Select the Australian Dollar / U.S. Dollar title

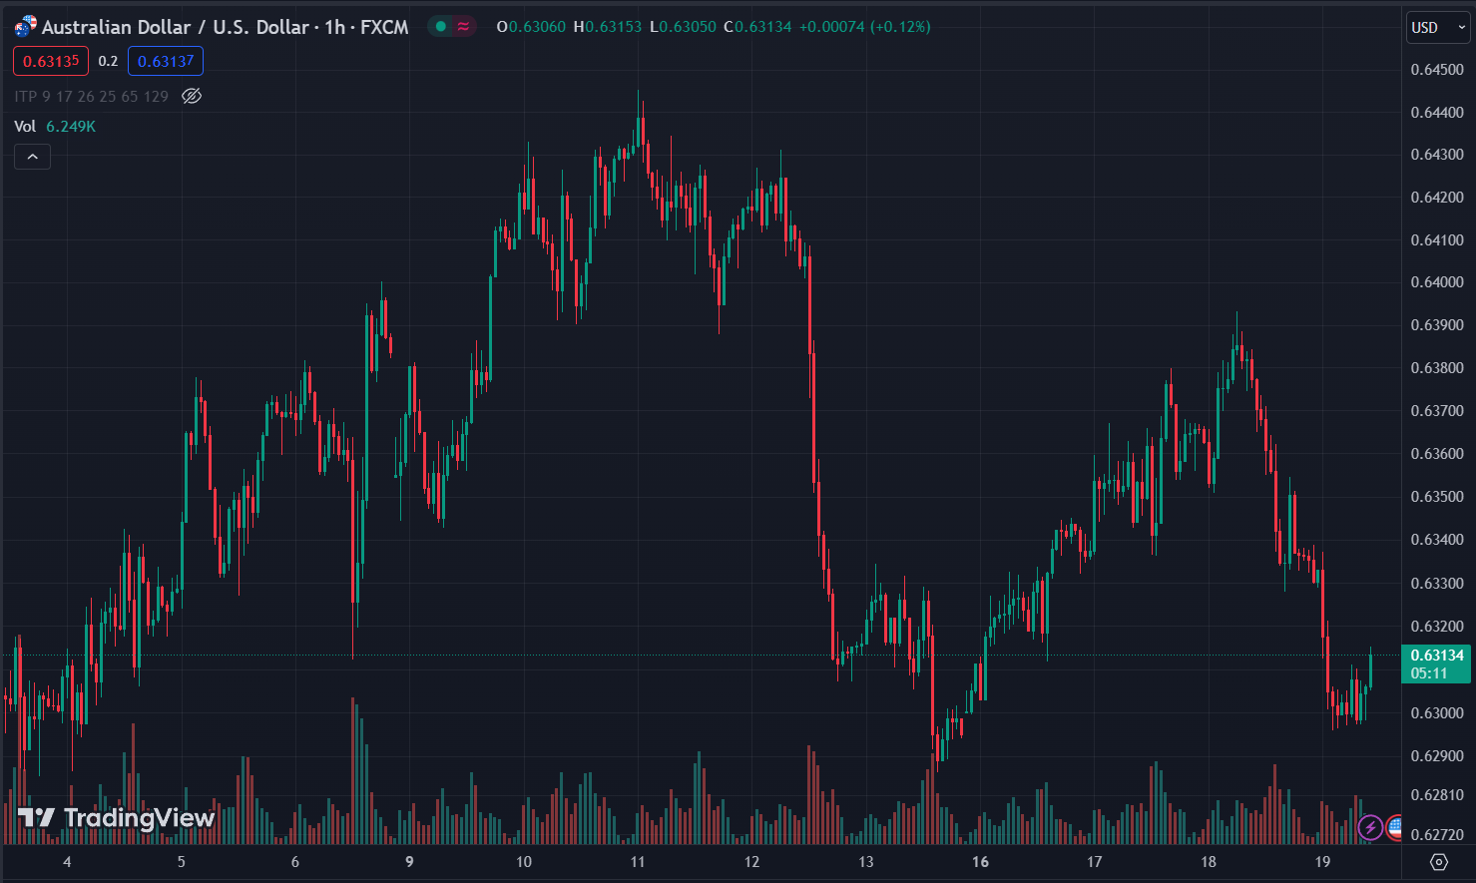coord(225,27)
